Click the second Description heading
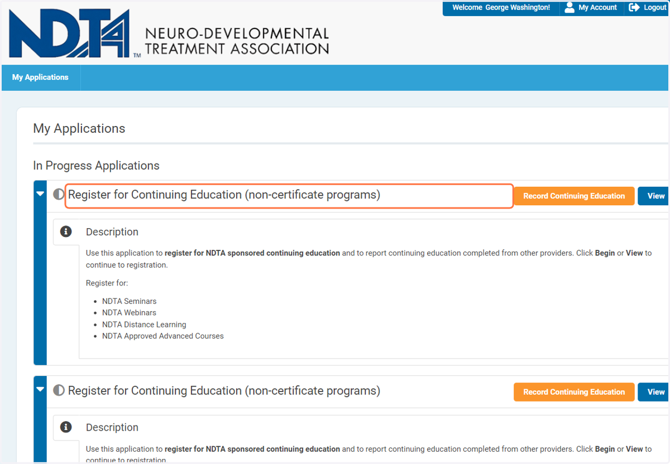 [112, 428]
